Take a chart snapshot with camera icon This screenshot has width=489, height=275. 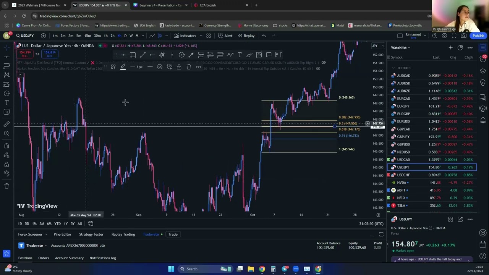[x=463, y=36]
